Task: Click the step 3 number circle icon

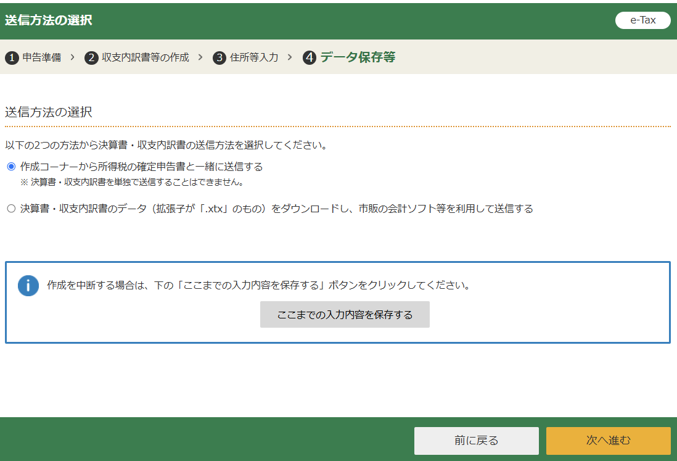Action: pyautogui.click(x=220, y=58)
